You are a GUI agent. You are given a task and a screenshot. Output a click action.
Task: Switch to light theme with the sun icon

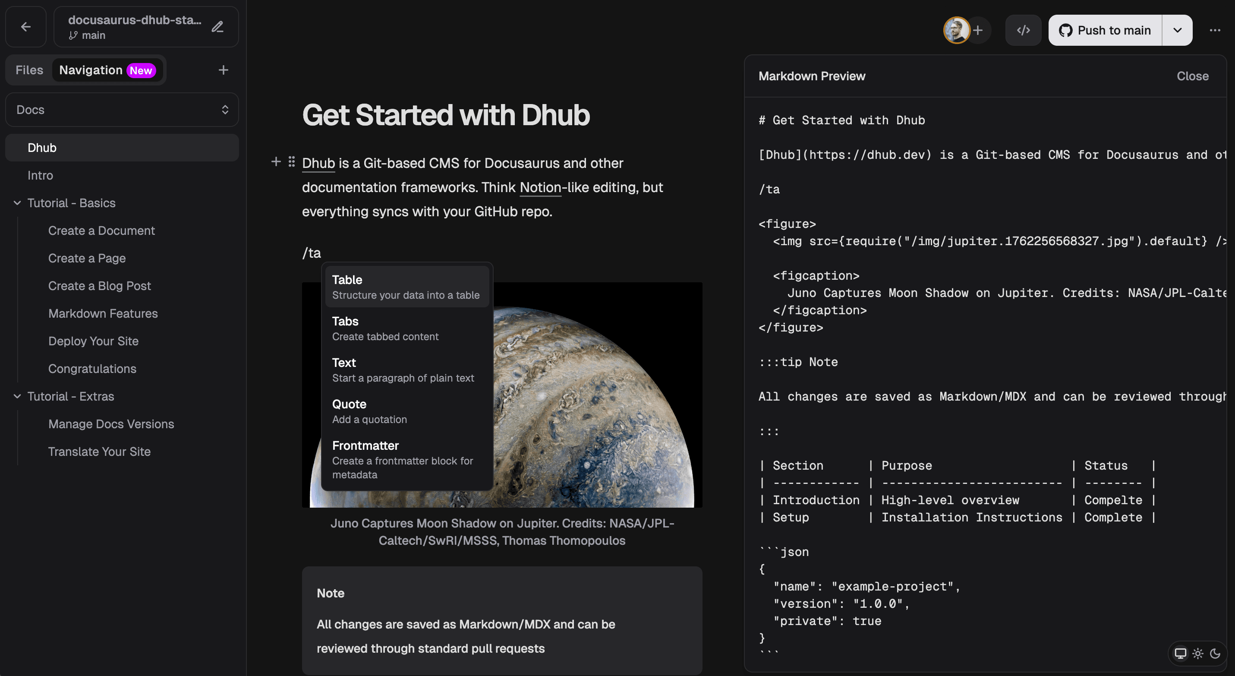pos(1197,653)
